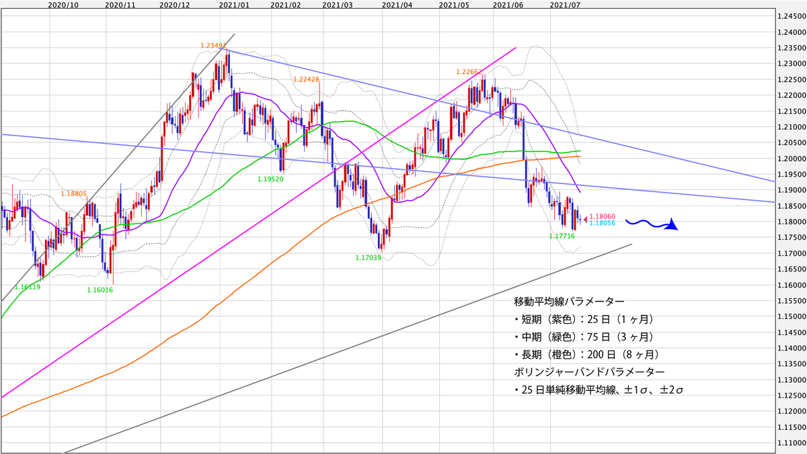Viewport: 807px width, 454px height.
Task: Click the 2021/06 date label
Action: 508,4
